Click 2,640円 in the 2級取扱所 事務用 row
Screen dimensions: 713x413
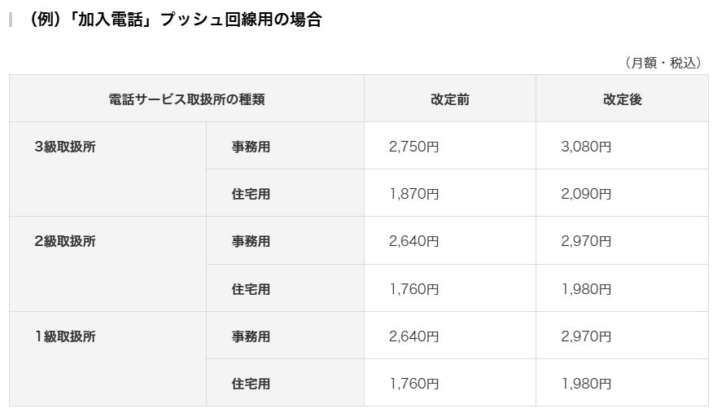click(x=414, y=241)
